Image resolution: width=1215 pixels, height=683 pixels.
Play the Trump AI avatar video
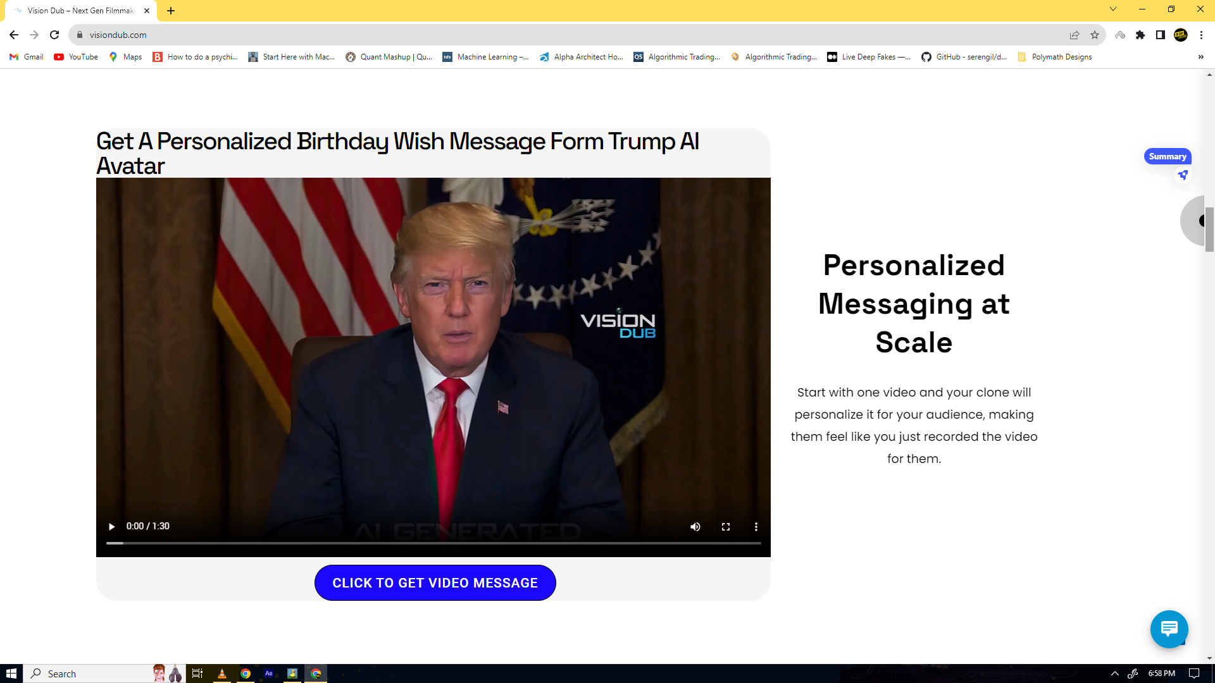tap(112, 527)
